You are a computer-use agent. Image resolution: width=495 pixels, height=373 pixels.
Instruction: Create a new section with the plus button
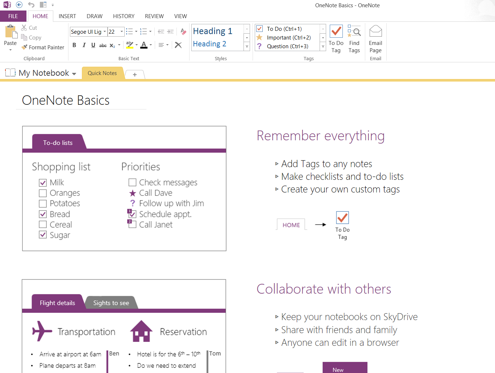134,74
